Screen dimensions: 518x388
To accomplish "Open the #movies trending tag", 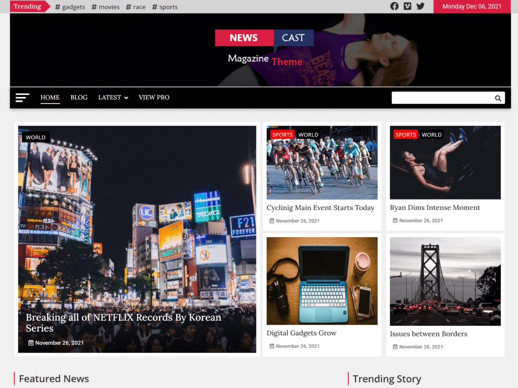I will [x=105, y=7].
